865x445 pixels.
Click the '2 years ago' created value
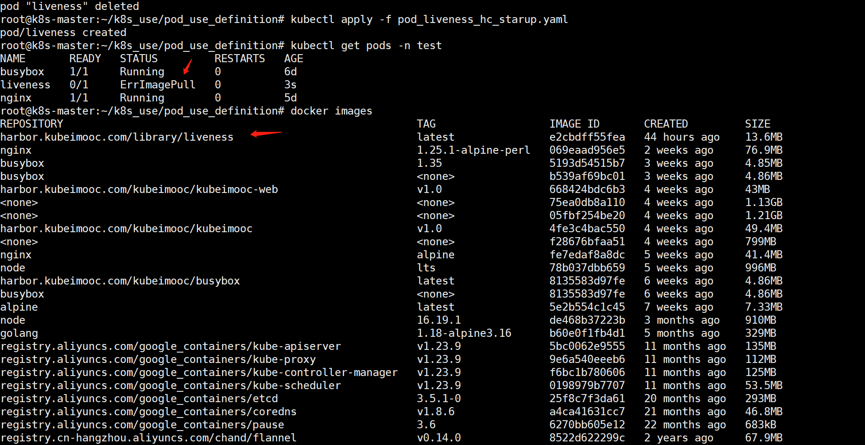[x=679, y=438]
